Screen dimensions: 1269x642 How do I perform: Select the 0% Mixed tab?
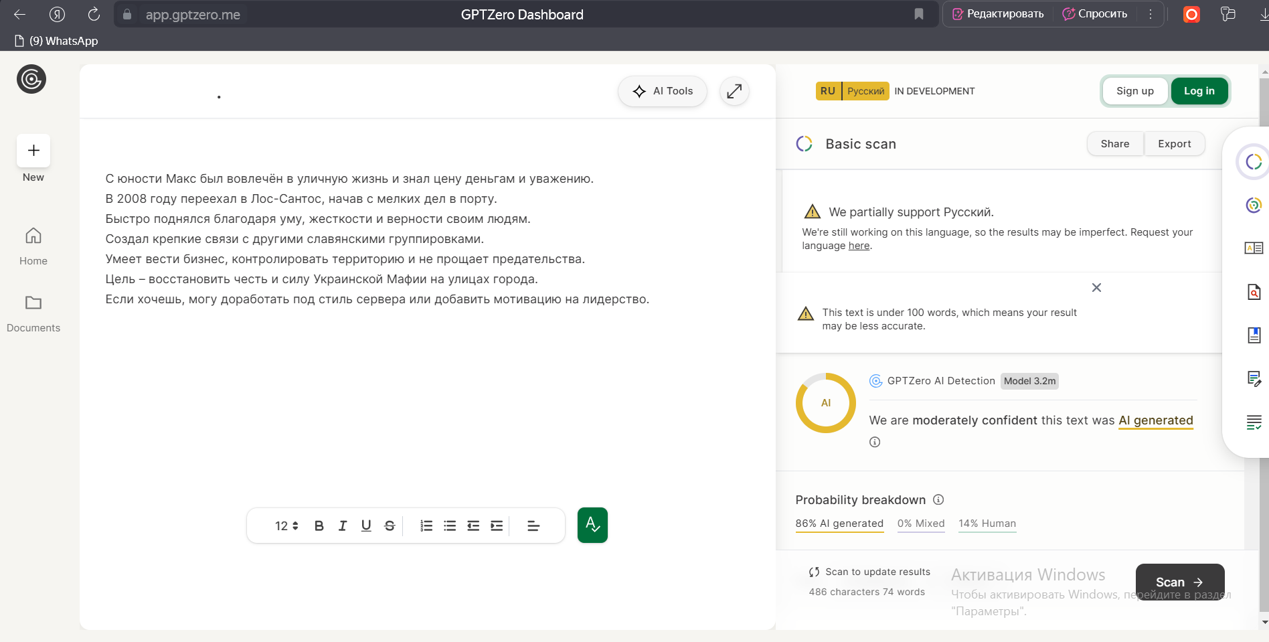tap(921, 524)
